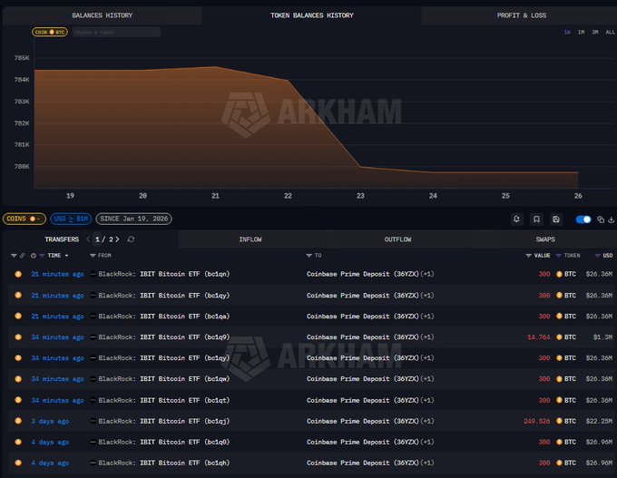The width and height of the screenshot is (617, 478).
Task: Select the 1W chart range
Action: point(567,33)
